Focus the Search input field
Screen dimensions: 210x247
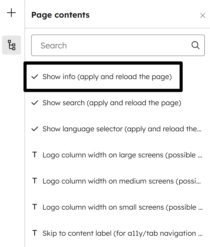pos(112,45)
